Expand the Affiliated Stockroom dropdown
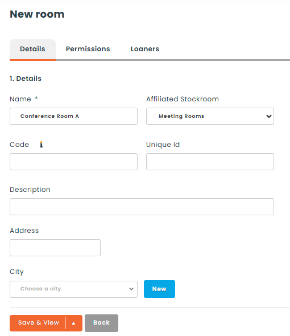Image resolution: width=290 pixels, height=336 pixels. (210, 116)
